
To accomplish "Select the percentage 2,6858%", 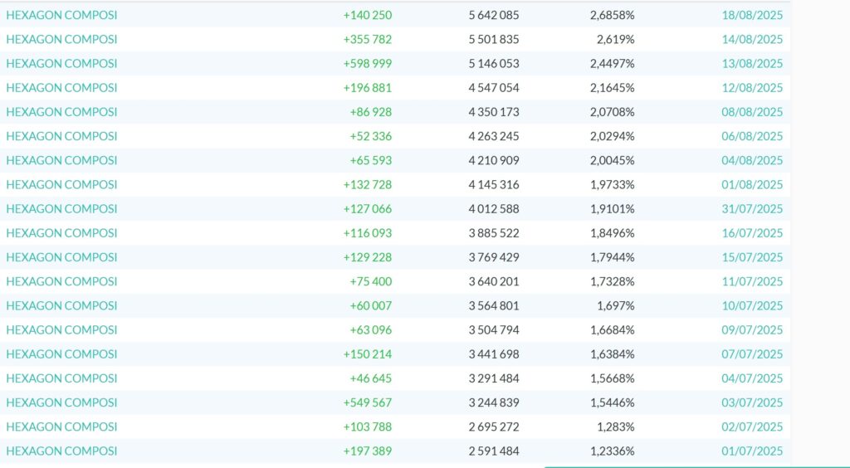I will click(612, 15).
